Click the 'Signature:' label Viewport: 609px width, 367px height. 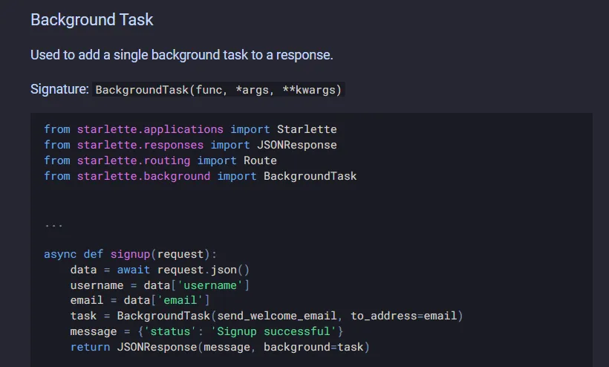(x=59, y=90)
